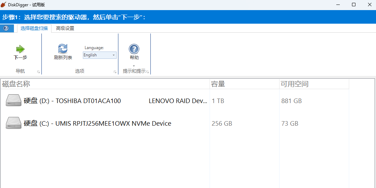This screenshot has height=188, width=376.
Task: Click the 73 GB free space cell
Action: click(x=290, y=124)
